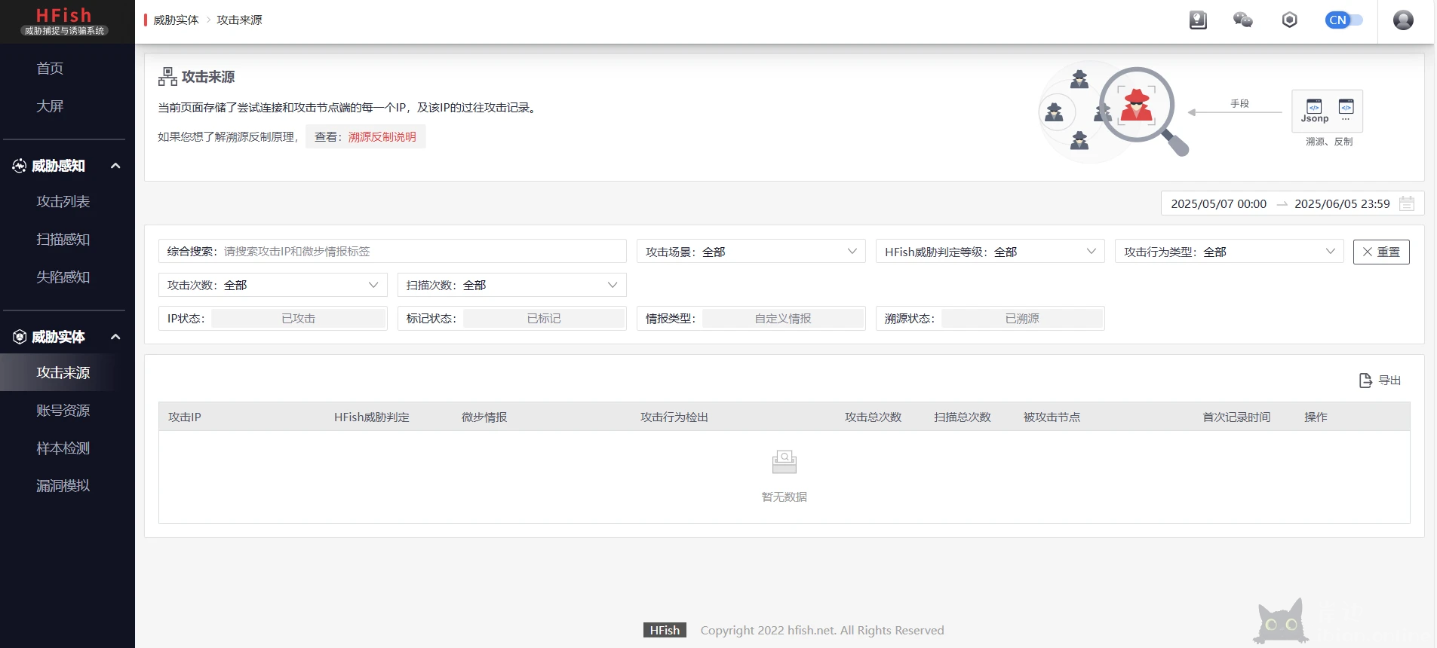The image size is (1437, 648).
Task: Toggle the CN language switch
Action: pyautogui.click(x=1343, y=20)
